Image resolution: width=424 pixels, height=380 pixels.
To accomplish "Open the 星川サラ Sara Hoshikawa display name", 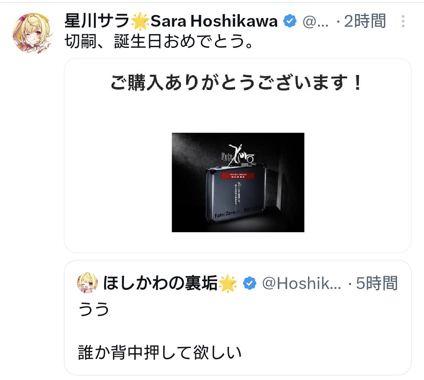I will 171,21.
